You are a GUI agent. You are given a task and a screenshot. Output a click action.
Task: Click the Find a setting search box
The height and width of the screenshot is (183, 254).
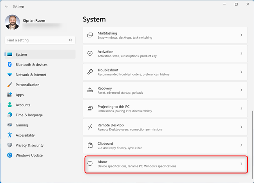37,40
